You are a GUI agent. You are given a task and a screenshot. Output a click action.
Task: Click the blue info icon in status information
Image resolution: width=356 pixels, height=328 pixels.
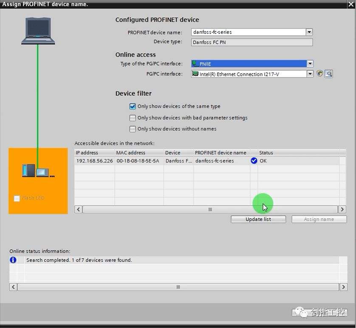(13, 260)
